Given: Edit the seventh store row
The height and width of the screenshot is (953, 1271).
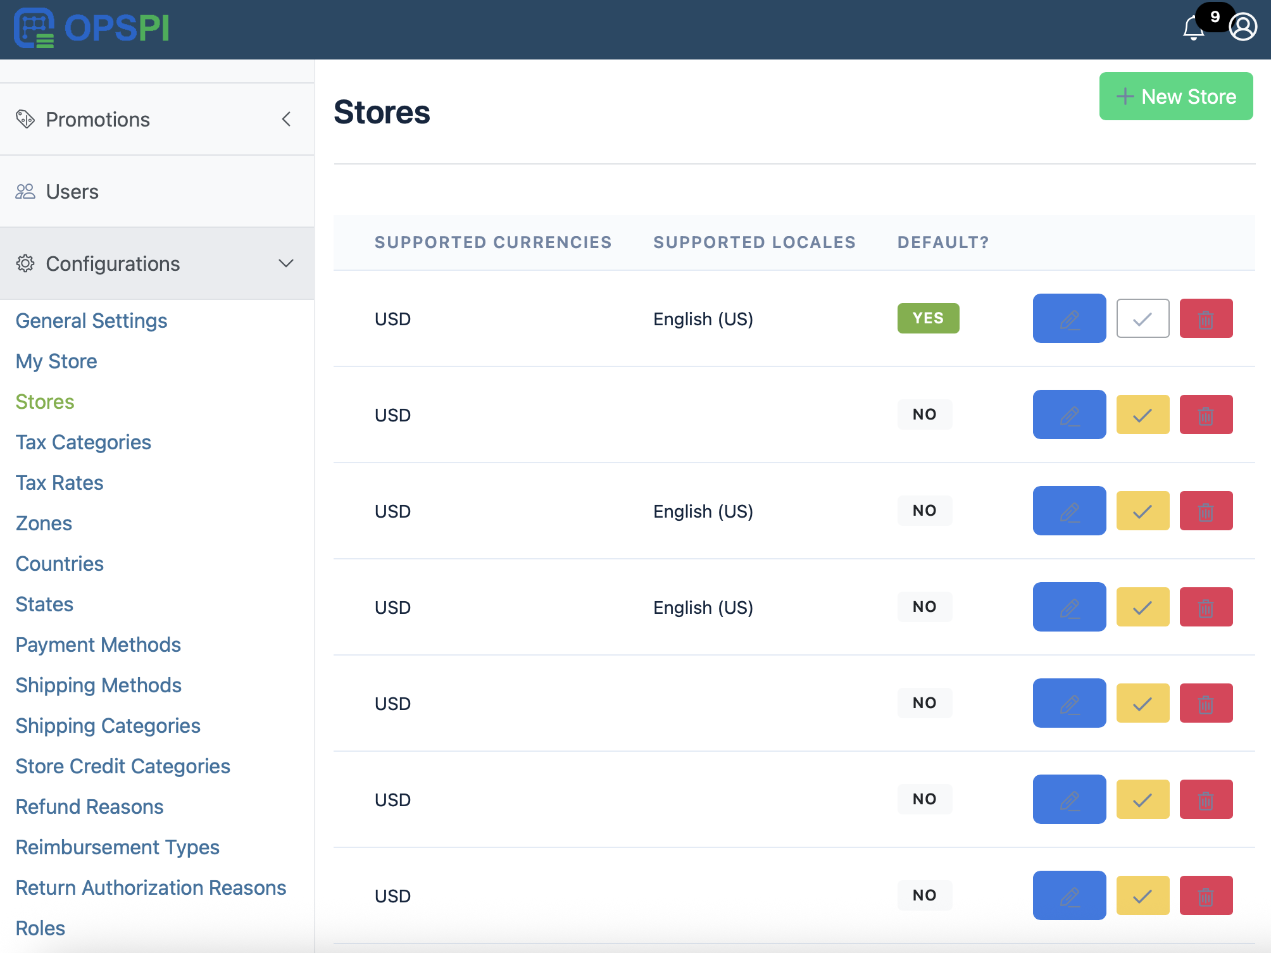Looking at the screenshot, I should pyautogui.click(x=1069, y=895).
